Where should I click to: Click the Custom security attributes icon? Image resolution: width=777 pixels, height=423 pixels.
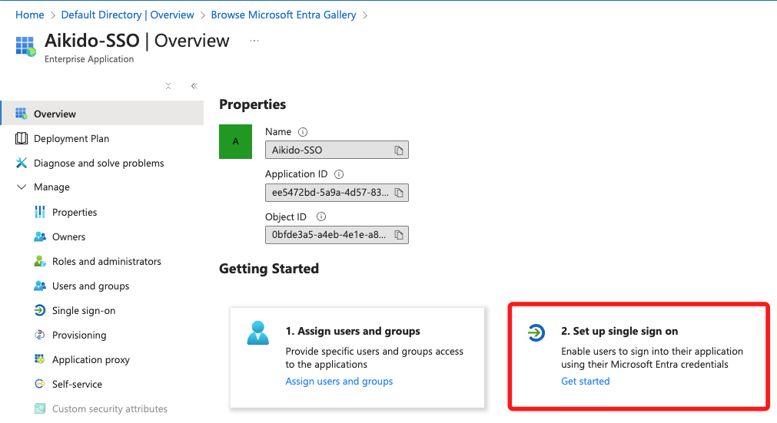coord(40,408)
